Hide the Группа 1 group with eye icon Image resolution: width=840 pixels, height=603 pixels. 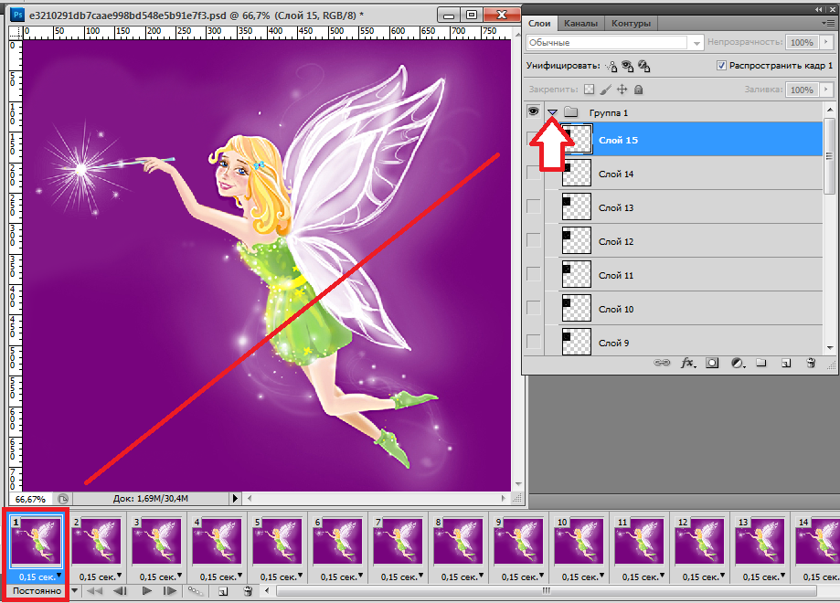click(x=534, y=111)
